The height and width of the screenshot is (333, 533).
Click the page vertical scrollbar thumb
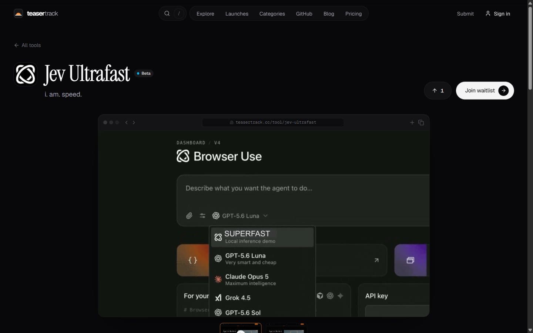pyautogui.click(x=530, y=47)
